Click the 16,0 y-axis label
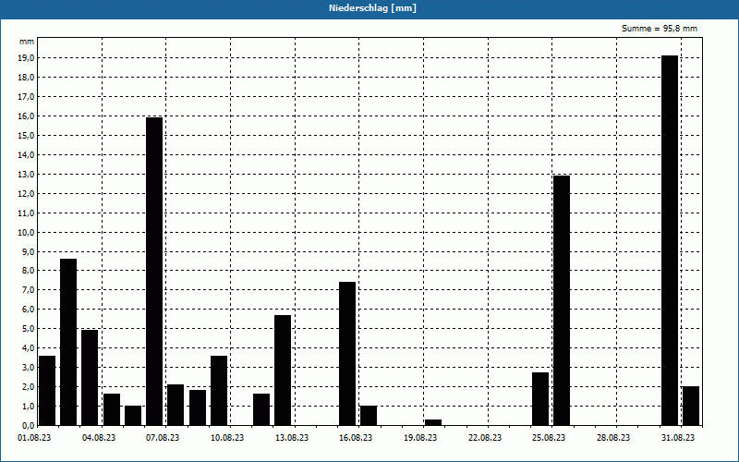The height and width of the screenshot is (462, 739). (x=26, y=116)
